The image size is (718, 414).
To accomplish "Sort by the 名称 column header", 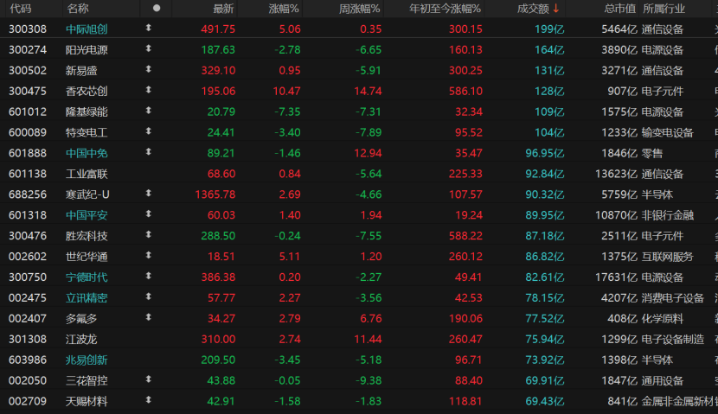I will (x=77, y=9).
